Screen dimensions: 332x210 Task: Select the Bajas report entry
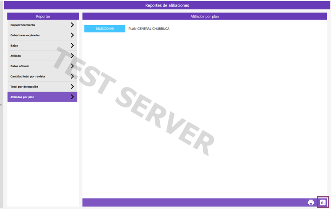pyautogui.click(x=42, y=45)
